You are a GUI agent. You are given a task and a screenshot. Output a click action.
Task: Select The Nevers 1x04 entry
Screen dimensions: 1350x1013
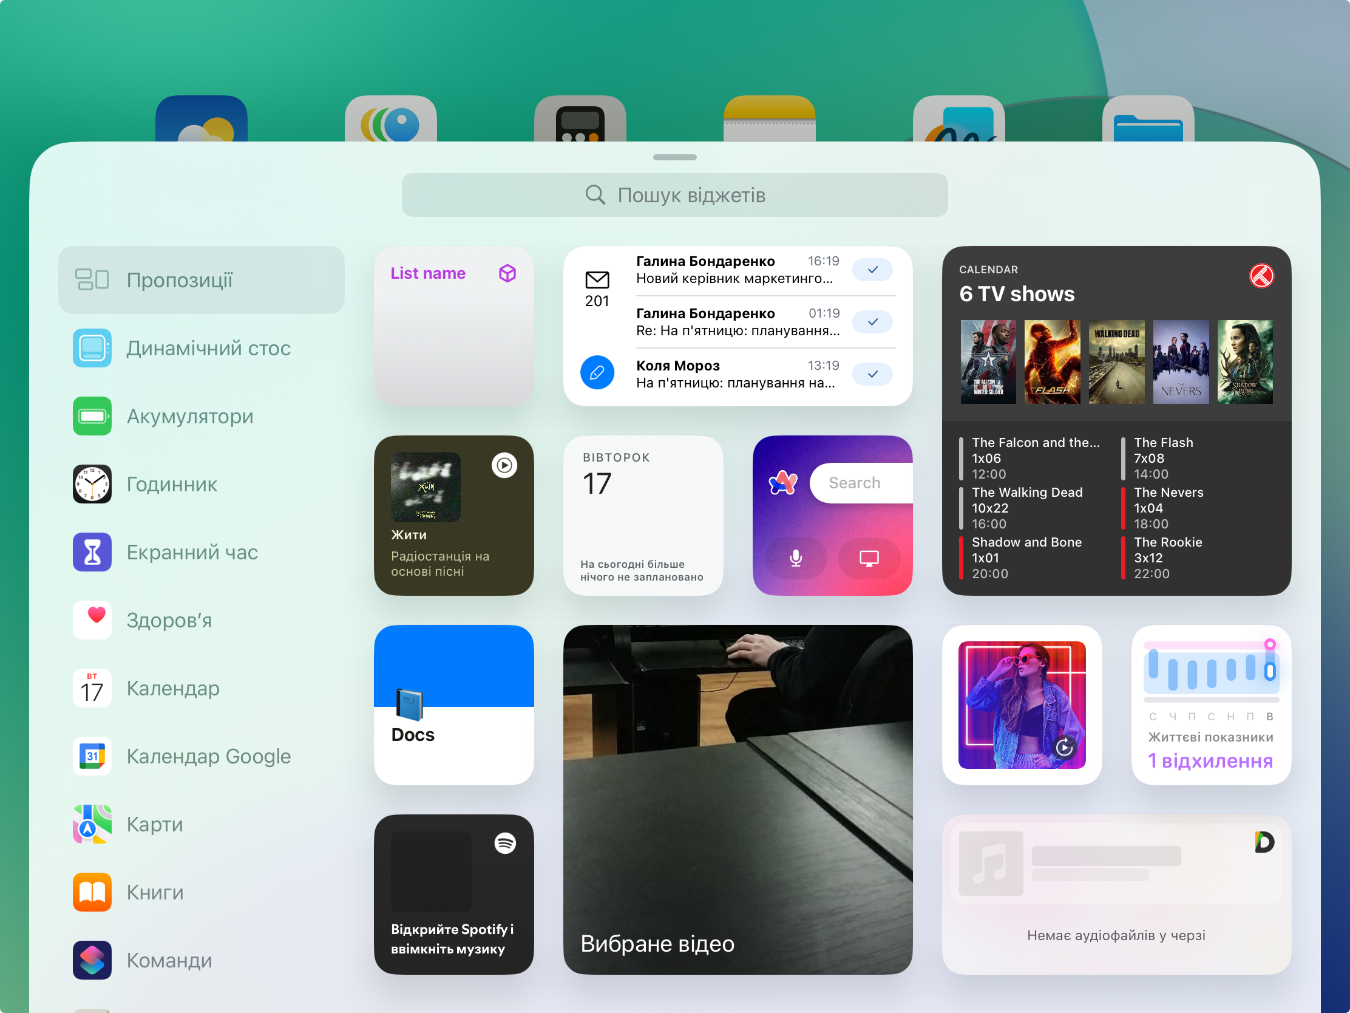tap(1164, 508)
